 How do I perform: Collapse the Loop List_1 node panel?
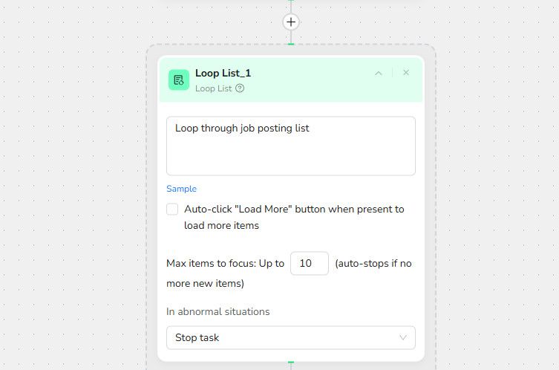pos(379,73)
